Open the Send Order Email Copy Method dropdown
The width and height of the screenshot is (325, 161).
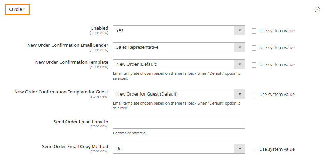(x=179, y=149)
